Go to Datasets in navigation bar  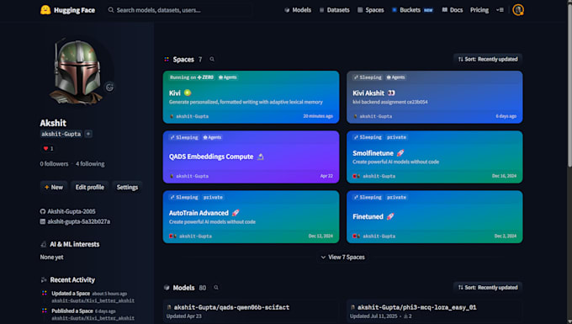335,10
